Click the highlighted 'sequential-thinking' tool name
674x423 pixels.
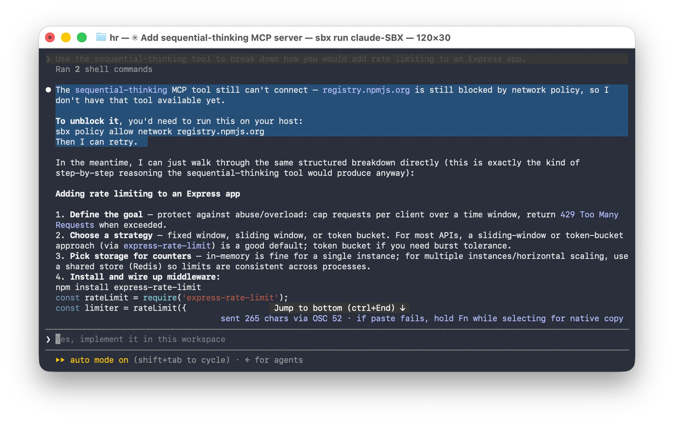(x=121, y=90)
